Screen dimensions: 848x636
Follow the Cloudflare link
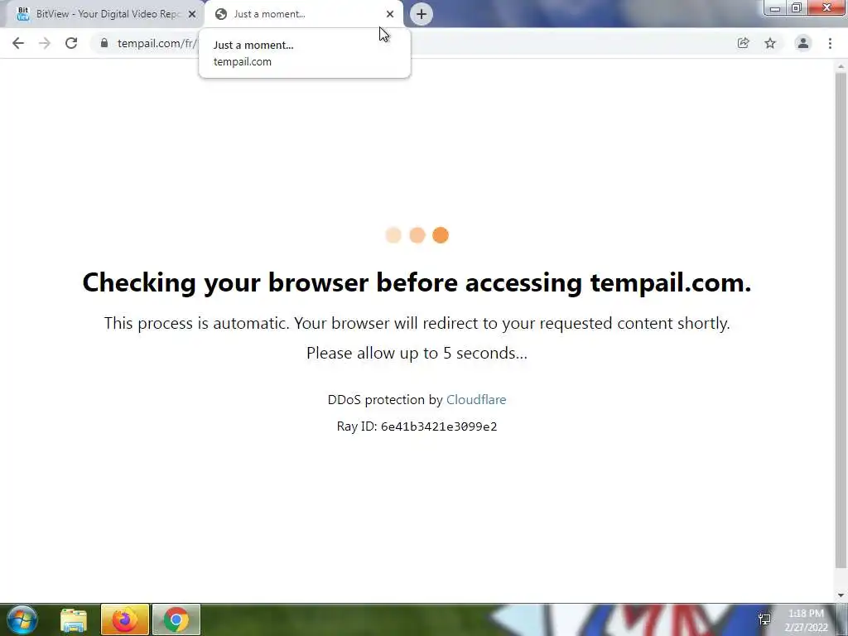(x=476, y=400)
